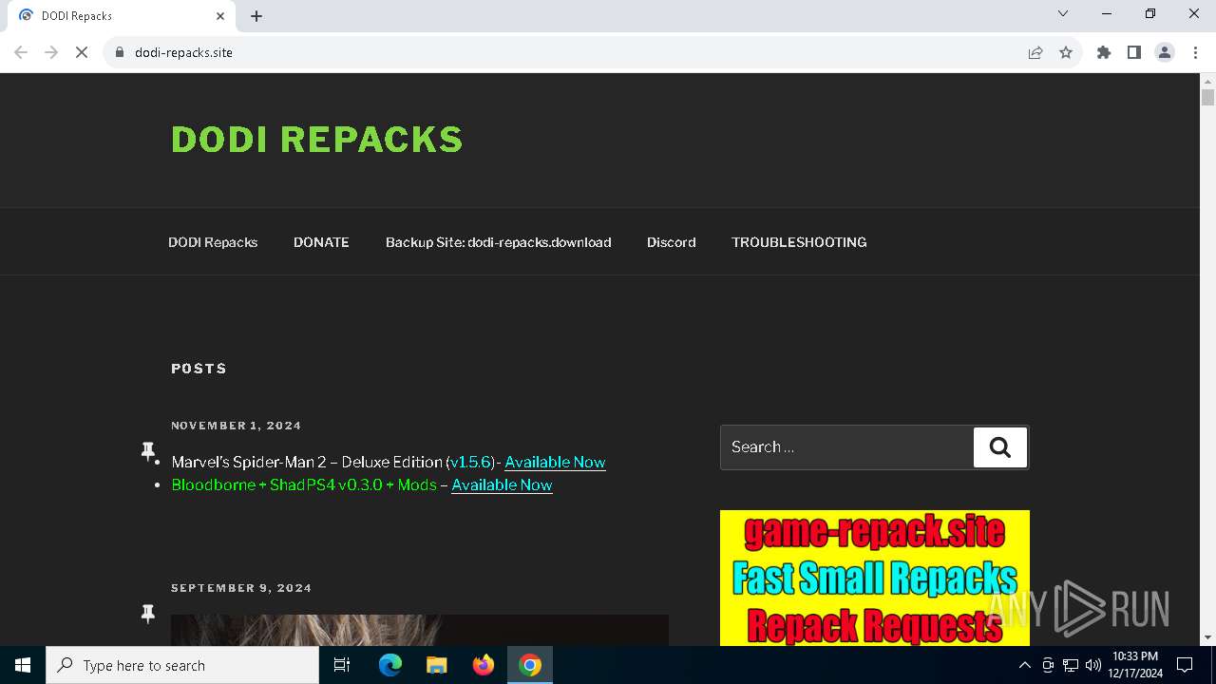Open the Windows notification center
Viewport: 1216px width, 684px height.
(1185, 665)
